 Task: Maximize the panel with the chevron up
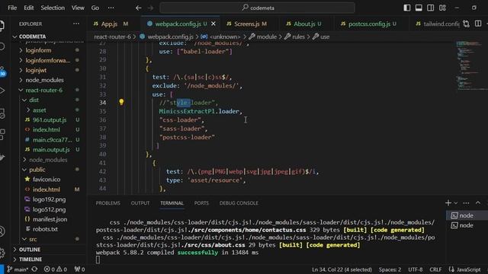pos(478,203)
